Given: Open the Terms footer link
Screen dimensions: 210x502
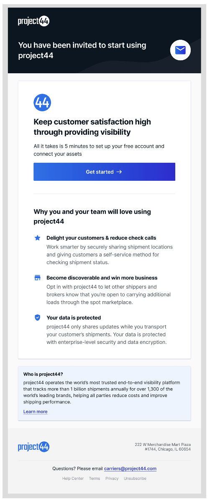Looking at the screenshot, I should pyautogui.click(x=95, y=478).
